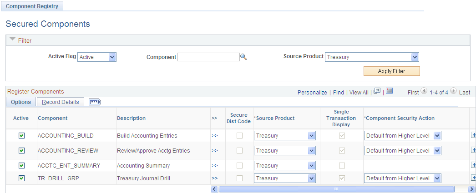
Task: Open the Active Flag dropdown
Action: [x=97, y=57]
